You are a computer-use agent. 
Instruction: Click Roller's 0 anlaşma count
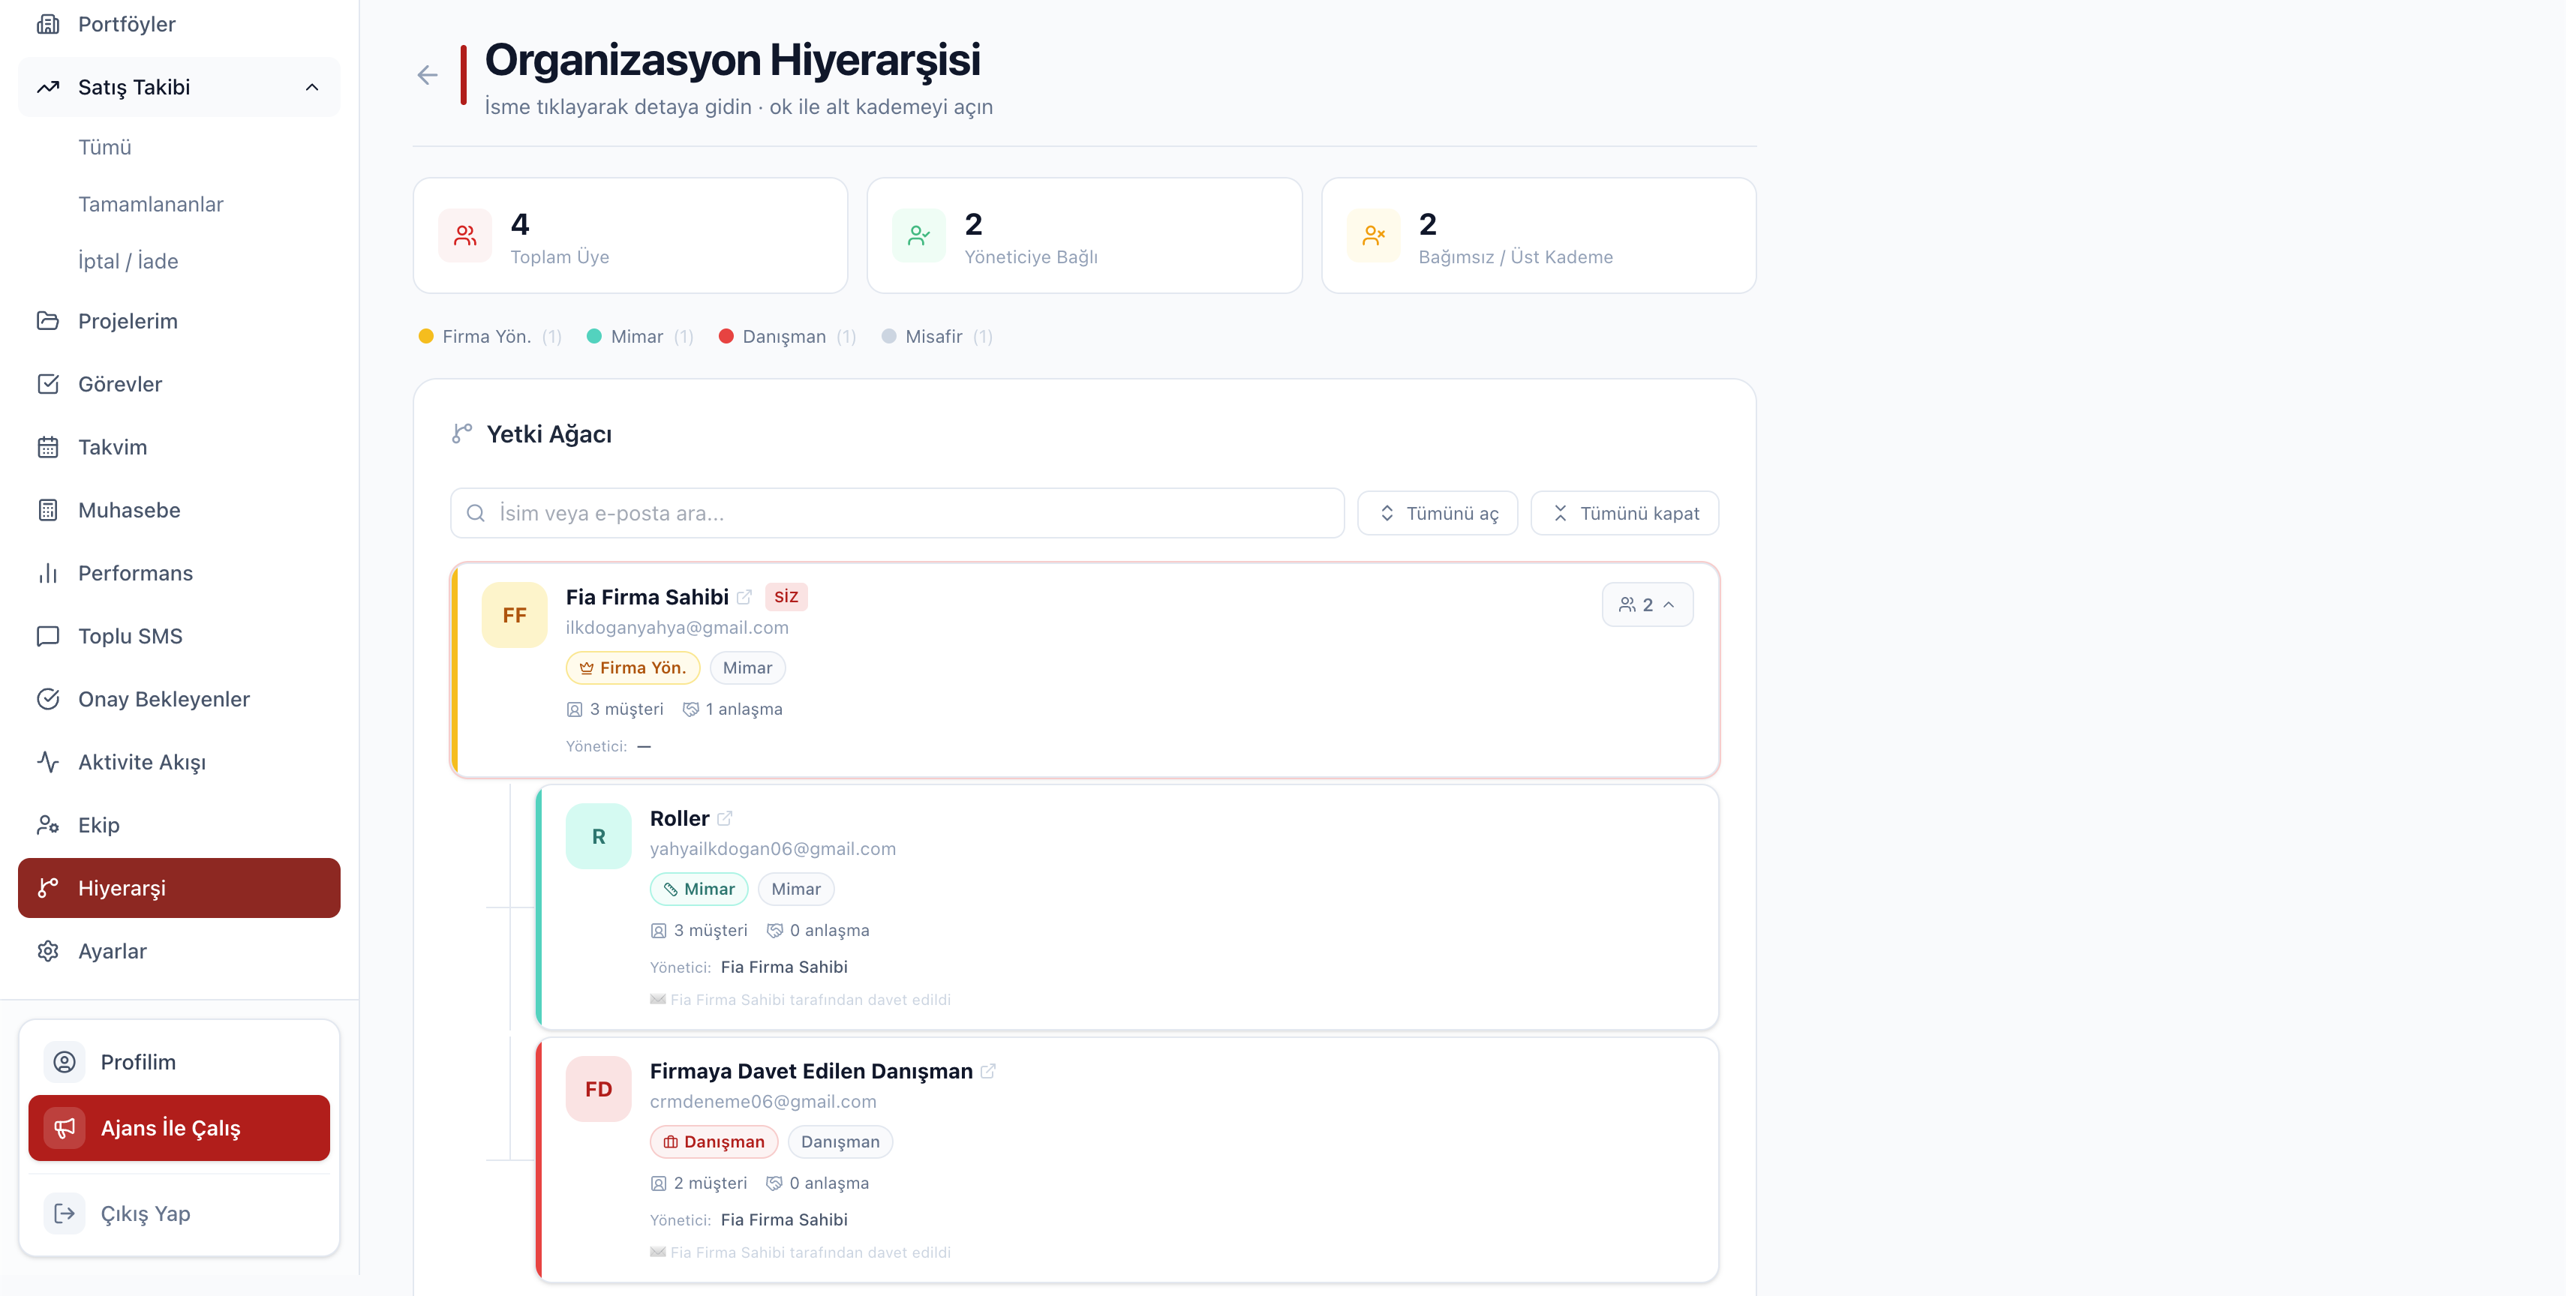coord(818,931)
